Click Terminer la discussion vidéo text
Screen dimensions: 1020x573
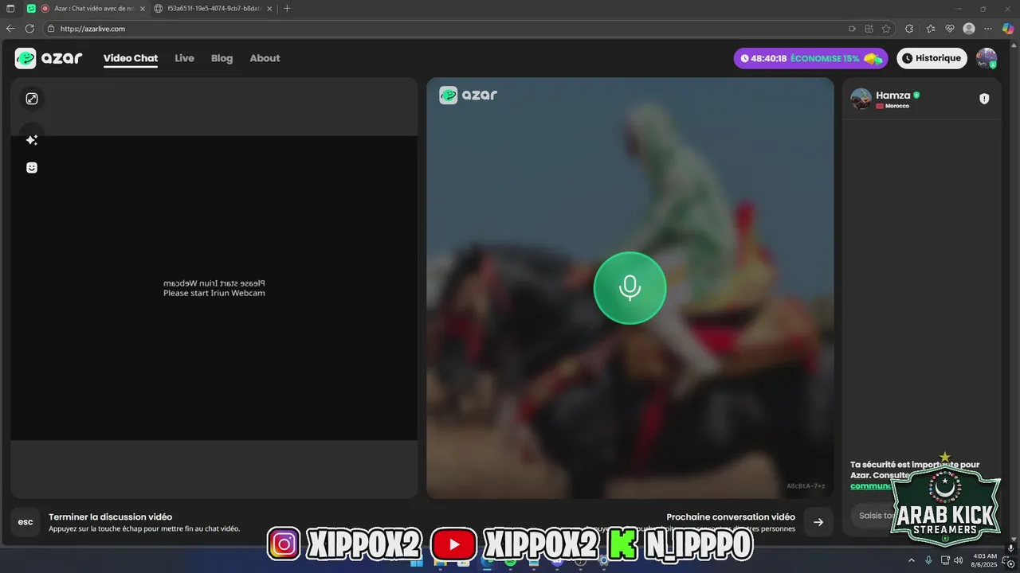110,516
